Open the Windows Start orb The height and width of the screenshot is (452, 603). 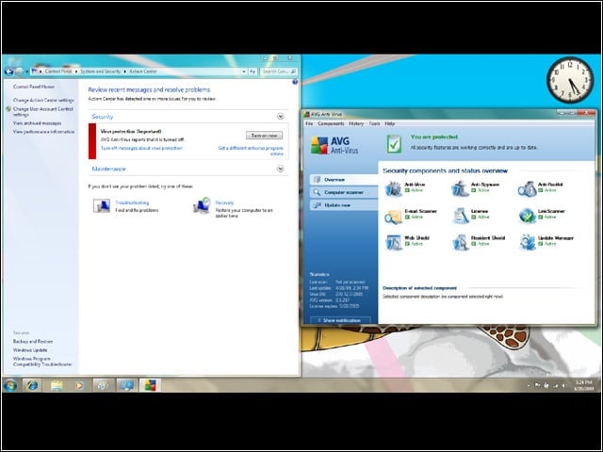(x=10, y=385)
